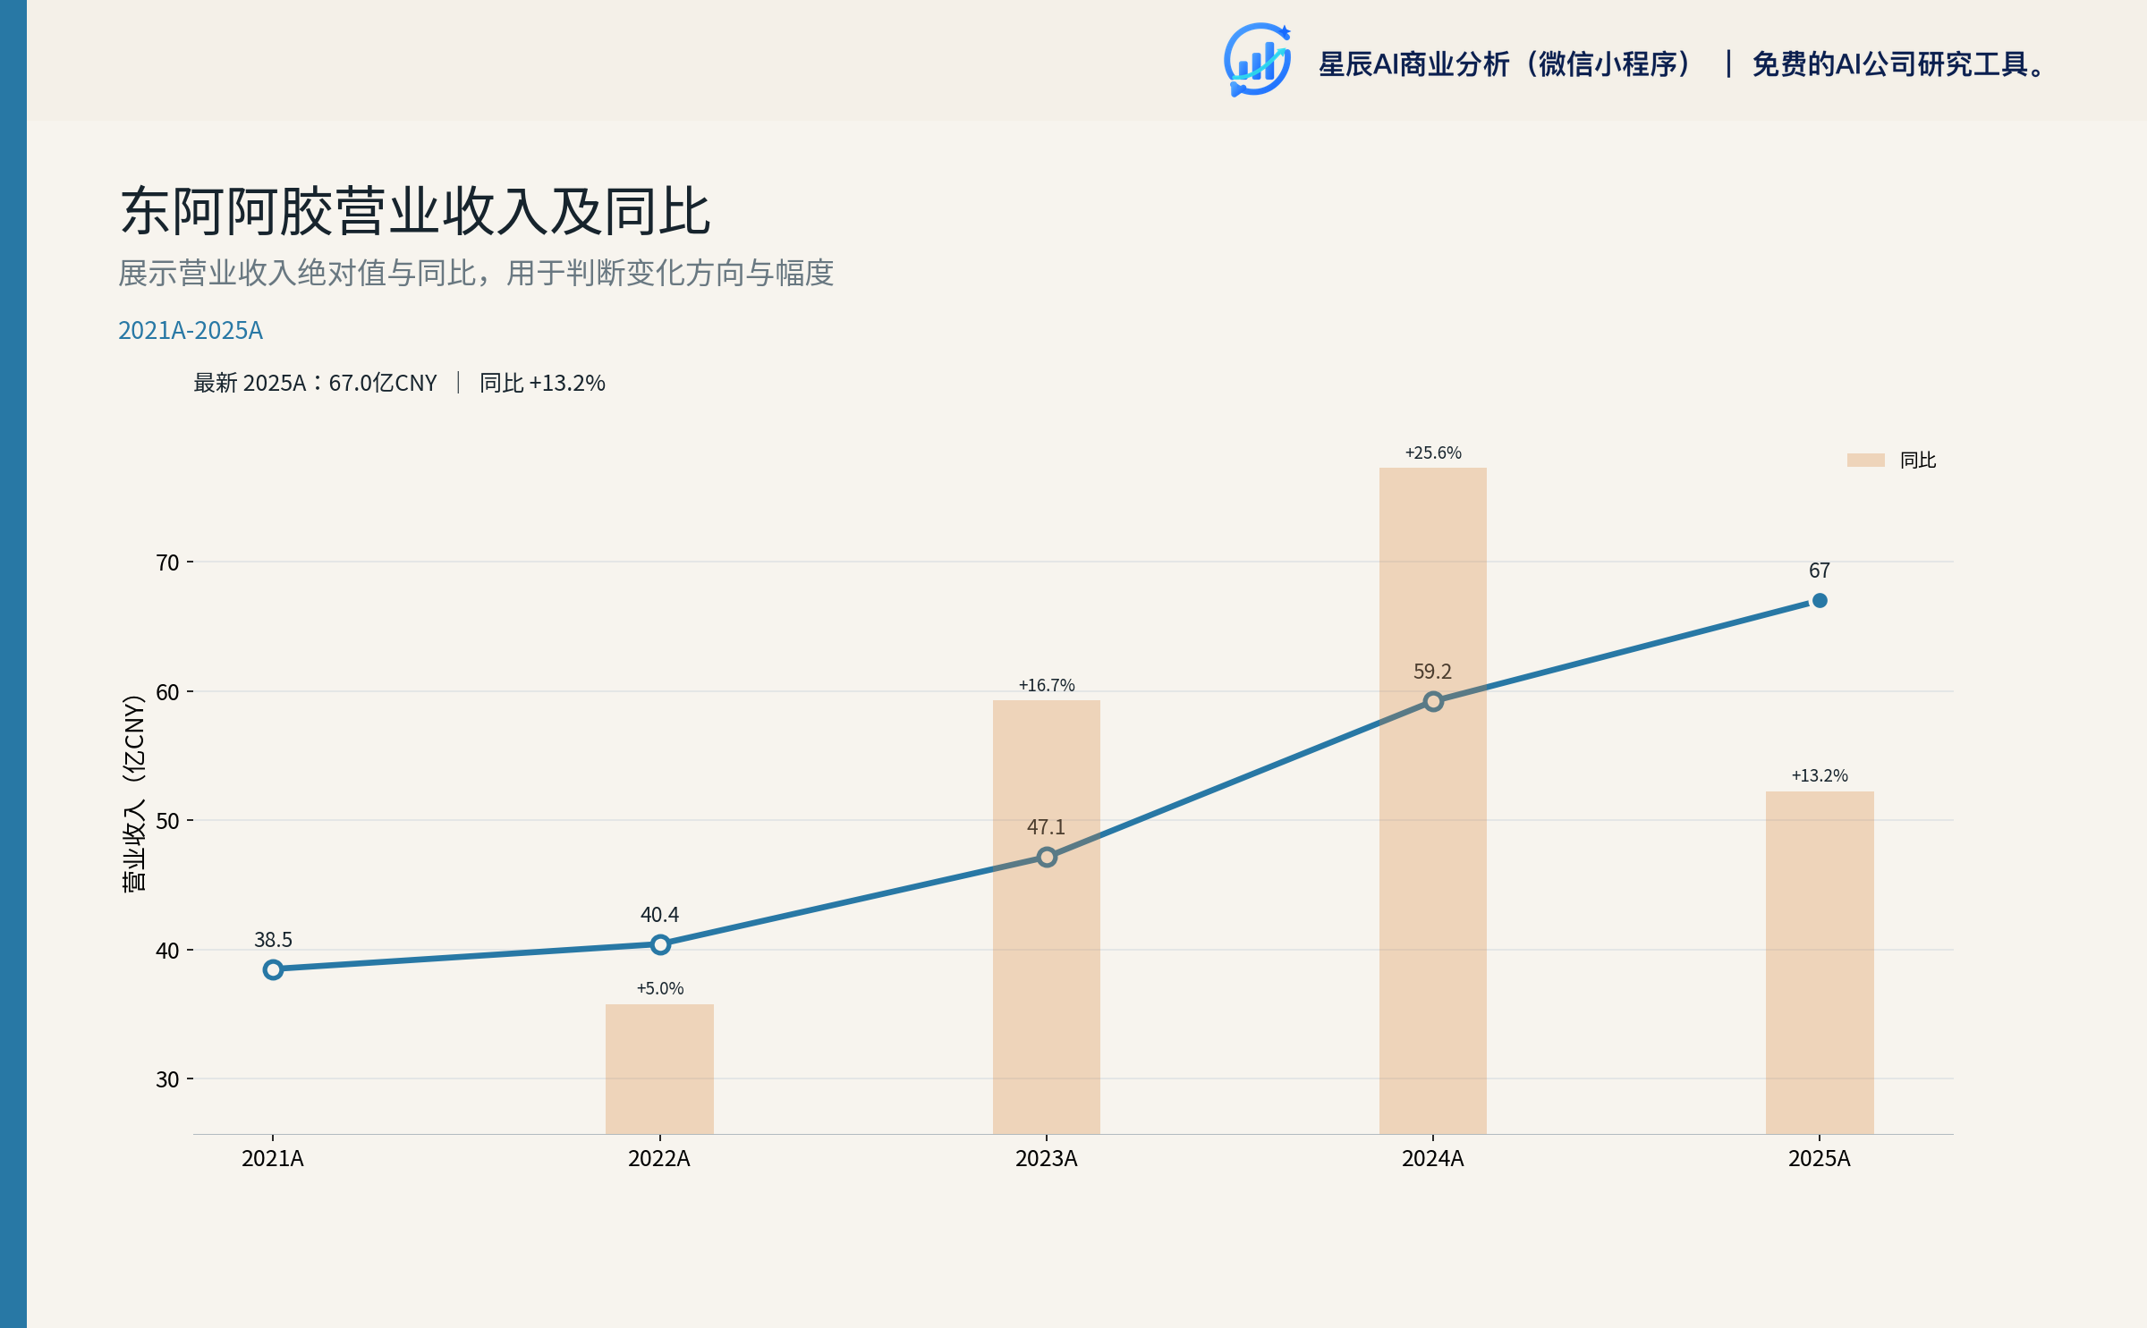The image size is (2147, 1328).
Task: Click the 同比 legend color swatch
Action: [1865, 460]
